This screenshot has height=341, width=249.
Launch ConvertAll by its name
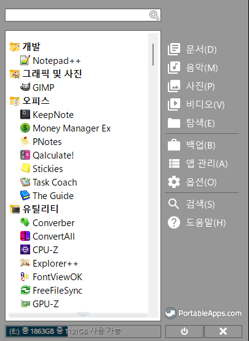click(53, 237)
